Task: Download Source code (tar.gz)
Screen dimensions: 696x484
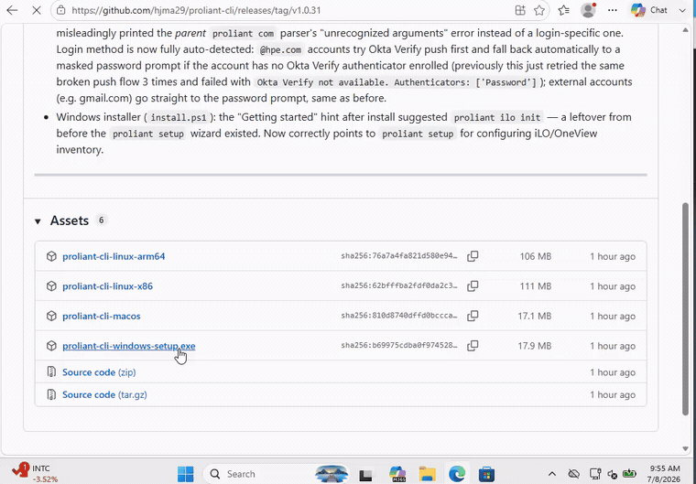Action: coord(104,394)
